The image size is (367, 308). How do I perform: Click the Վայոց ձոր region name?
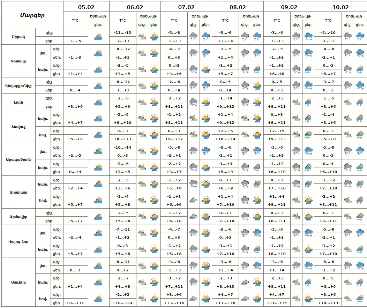pyautogui.click(x=18, y=241)
